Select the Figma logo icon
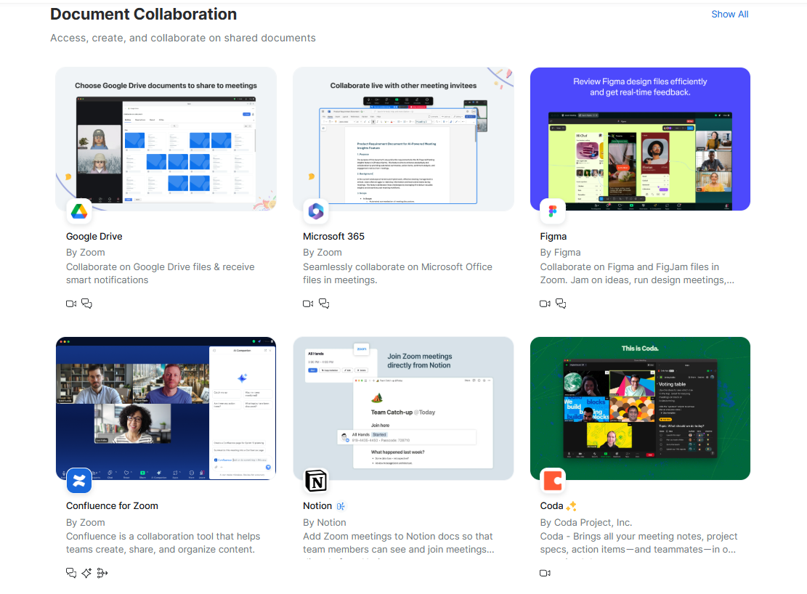807x594 pixels. tap(553, 211)
